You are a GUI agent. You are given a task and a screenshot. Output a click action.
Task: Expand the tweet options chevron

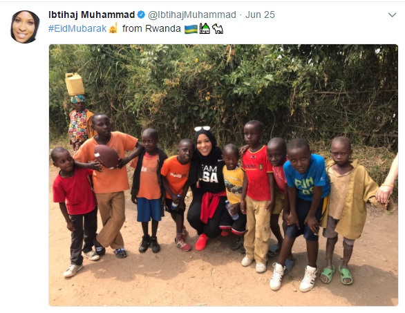pyautogui.click(x=392, y=15)
